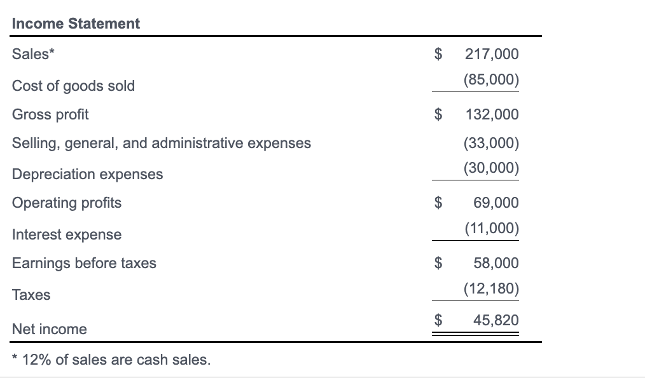Click the Income Statement heading
The width and height of the screenshot is (645, 385).
coord(76,24)
